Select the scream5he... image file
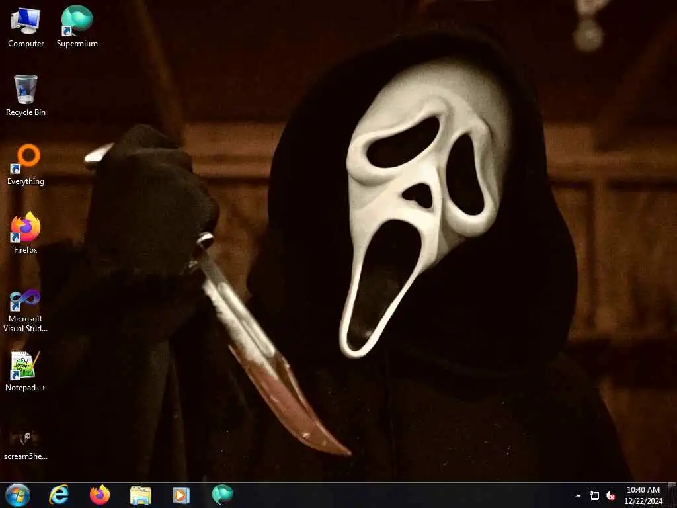Viewport: 677px width, 508px height. coord(26,445)
